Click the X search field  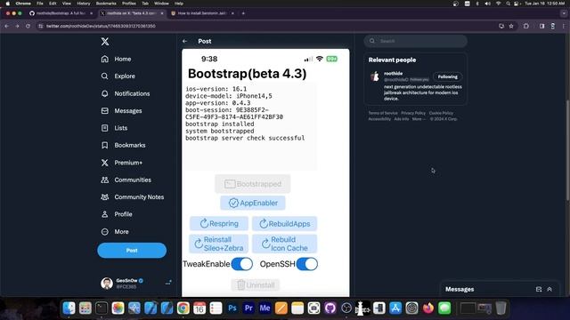(x=416, y=41)
